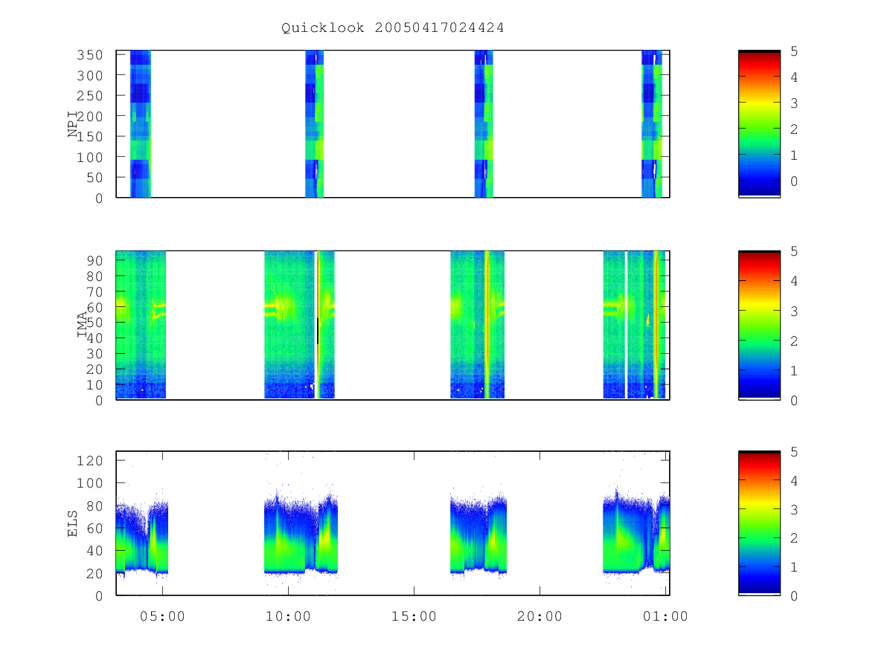Click the 01:00 time axis label
The height and width of the screenshot is (669, 893).
(665, 615)
